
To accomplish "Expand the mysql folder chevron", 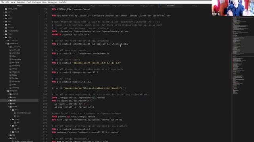I will (11, 132).
